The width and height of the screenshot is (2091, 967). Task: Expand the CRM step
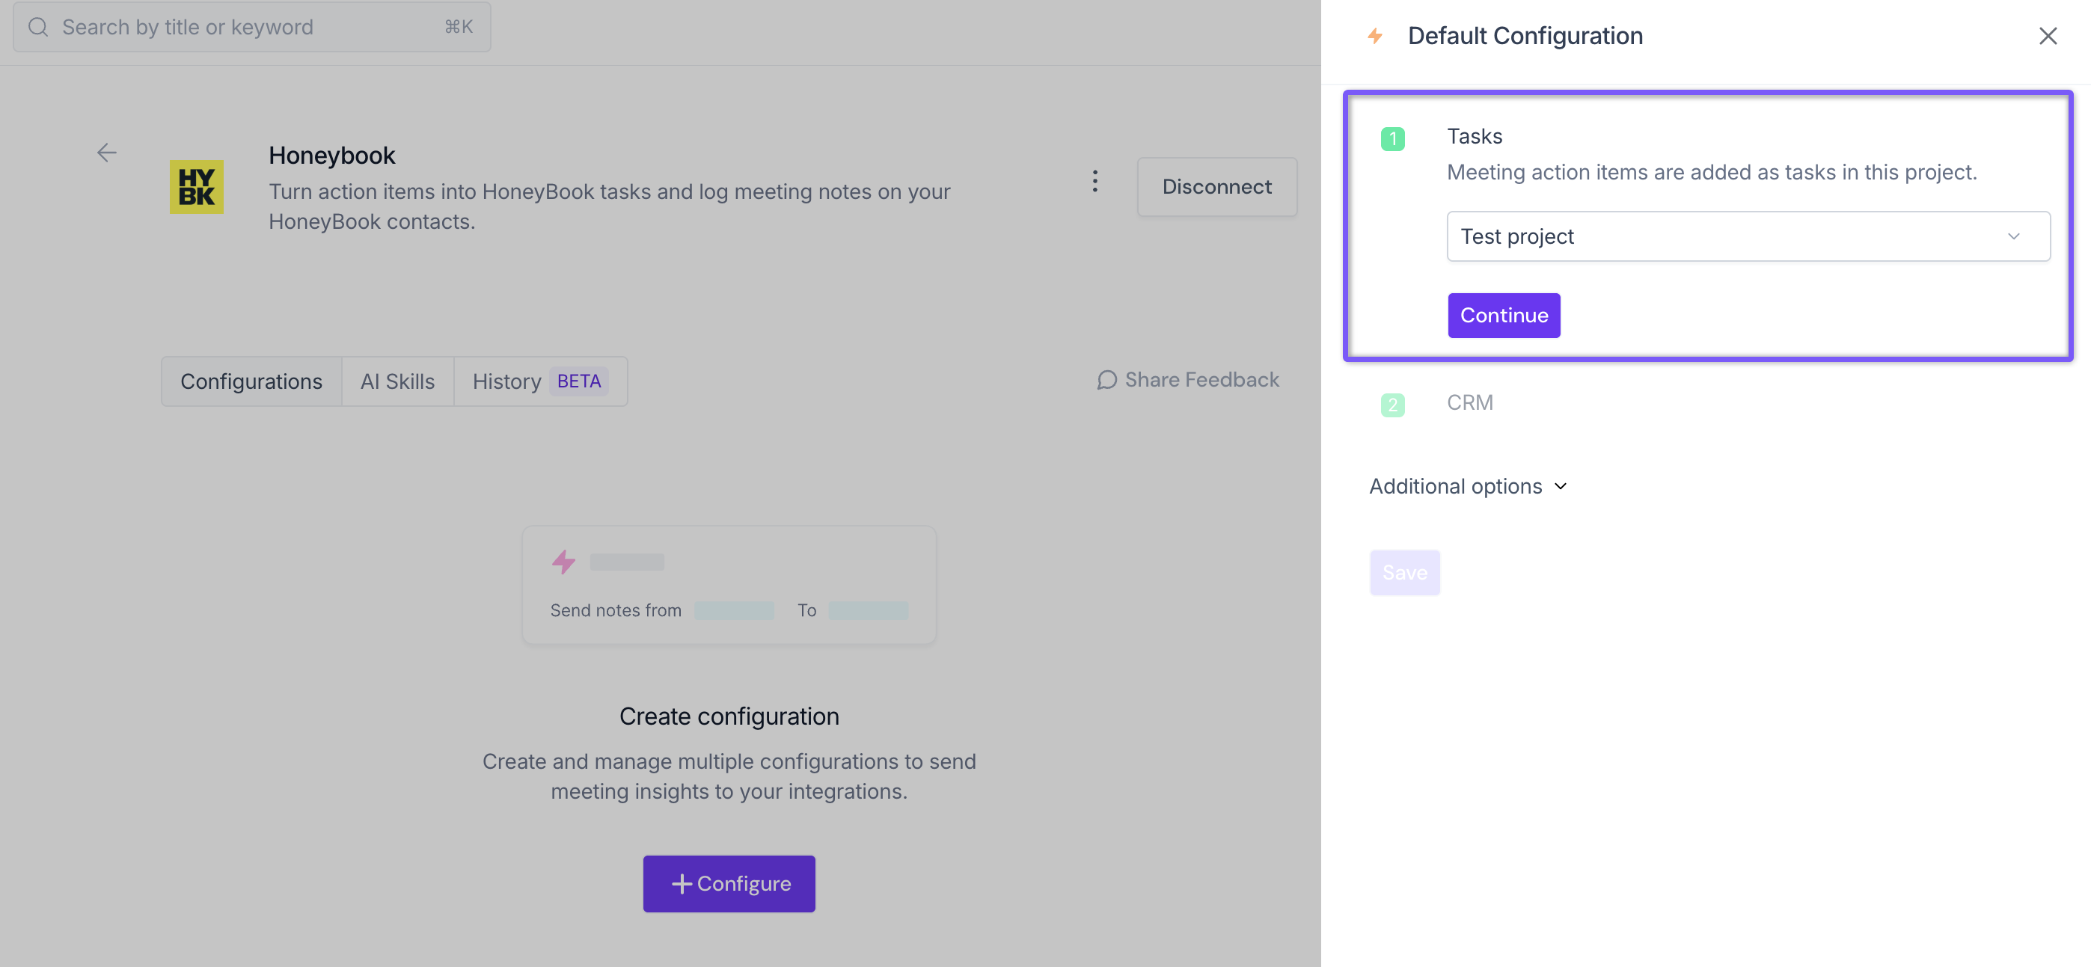[1469, 402]
